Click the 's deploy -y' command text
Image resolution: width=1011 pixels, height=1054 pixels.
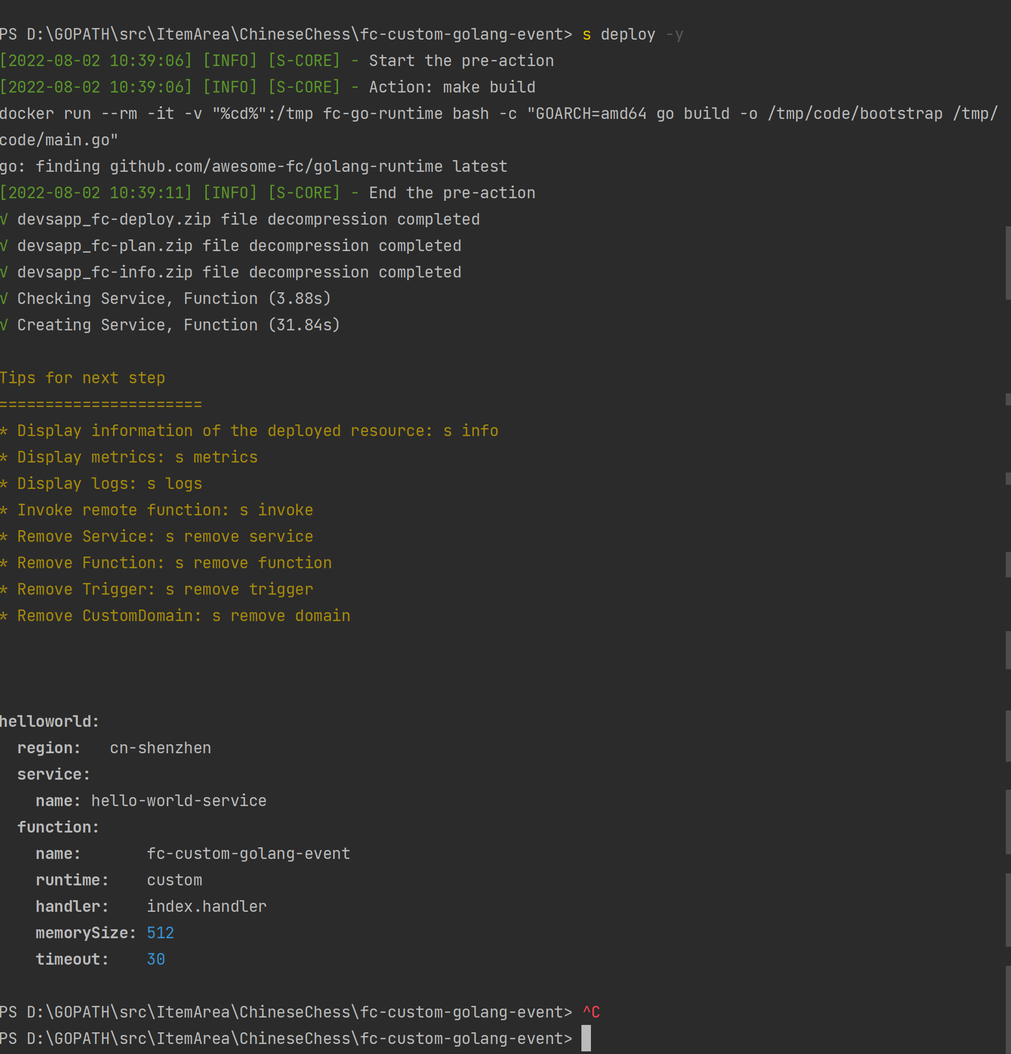(x=633, y=34)
